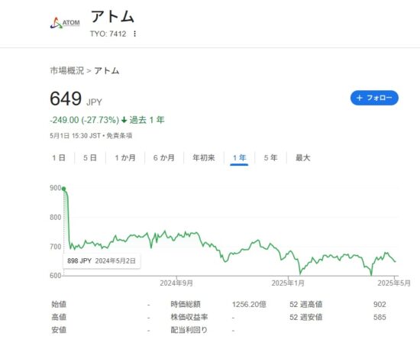Show the 5年 chart range
This screenshot has width=420, height=346.
(x=270, y=157)
